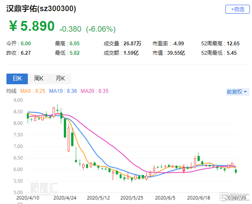Click the 最高 high value 6.05

(x=75, y=44)
